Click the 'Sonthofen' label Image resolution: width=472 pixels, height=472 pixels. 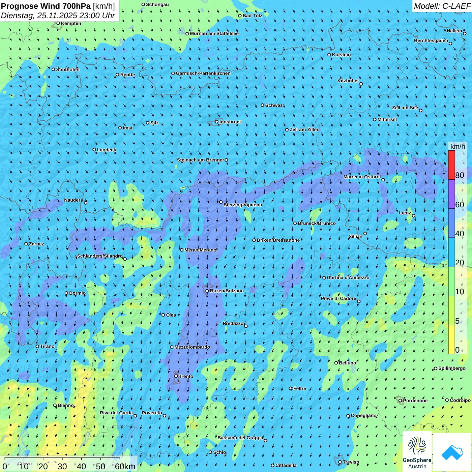pyautogui.click(x=68, y=69)
